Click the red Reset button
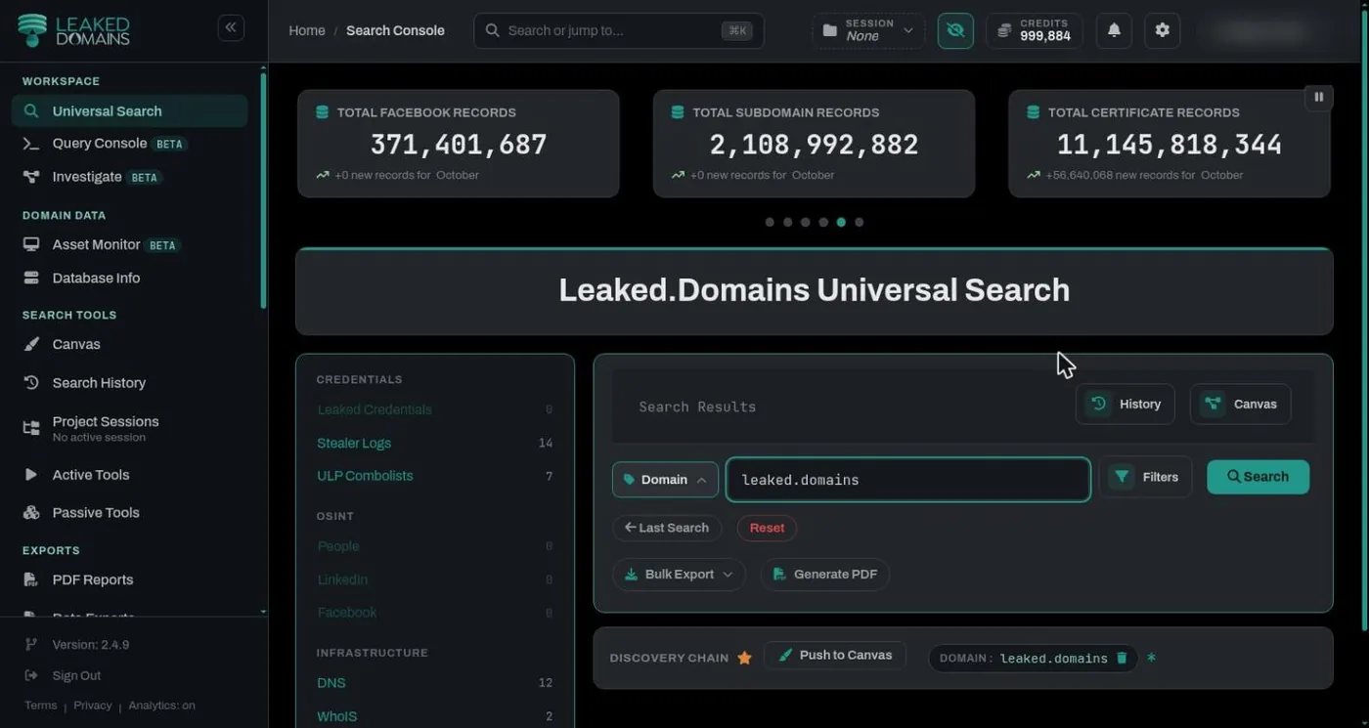 [767, 528]
